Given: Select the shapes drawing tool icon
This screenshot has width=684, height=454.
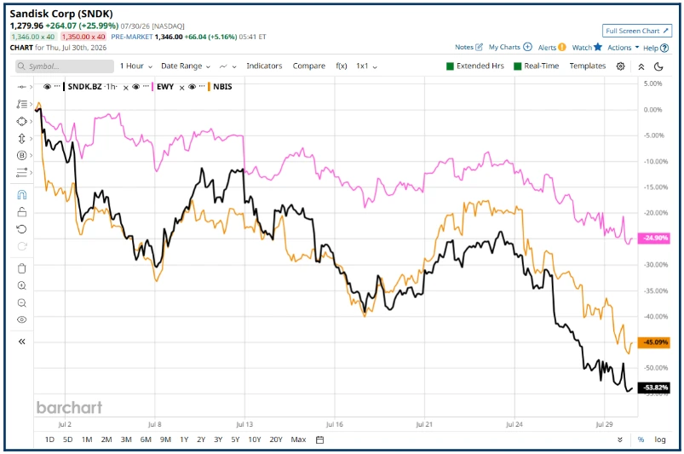Looking at the screenshot, I should 22,121.
